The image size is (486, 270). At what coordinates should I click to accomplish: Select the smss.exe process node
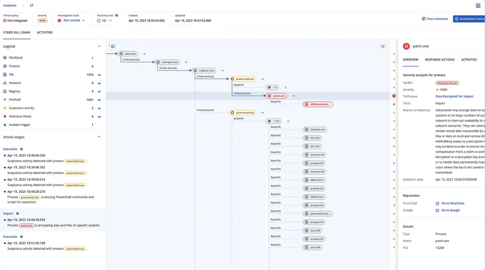128,54
